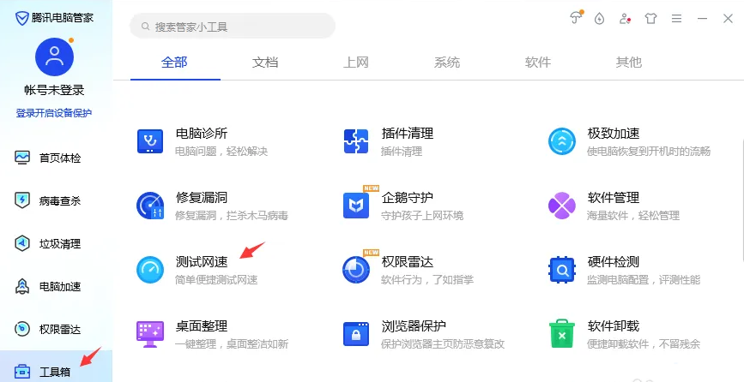Click description 保护浏览器主页防恶意篡改

[443, 344]
